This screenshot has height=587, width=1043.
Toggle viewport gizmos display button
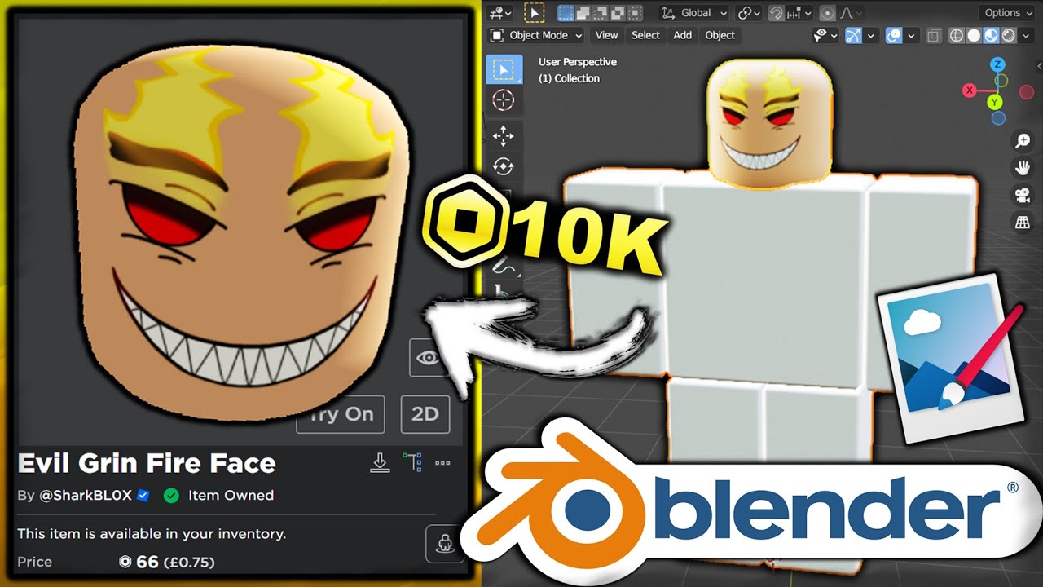pos(853,35)
